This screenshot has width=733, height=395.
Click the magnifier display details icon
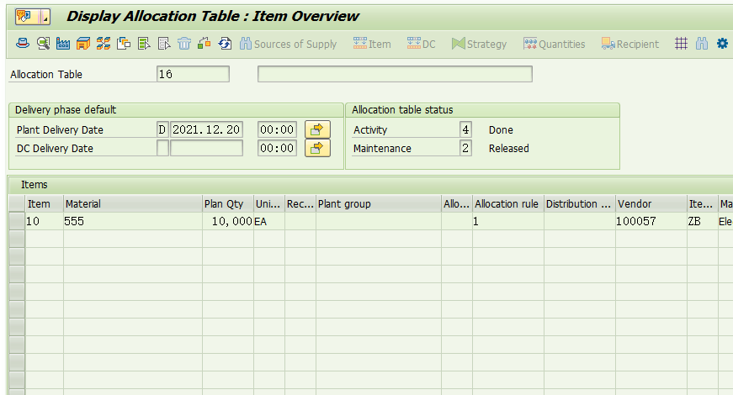(x=43, y=44)
